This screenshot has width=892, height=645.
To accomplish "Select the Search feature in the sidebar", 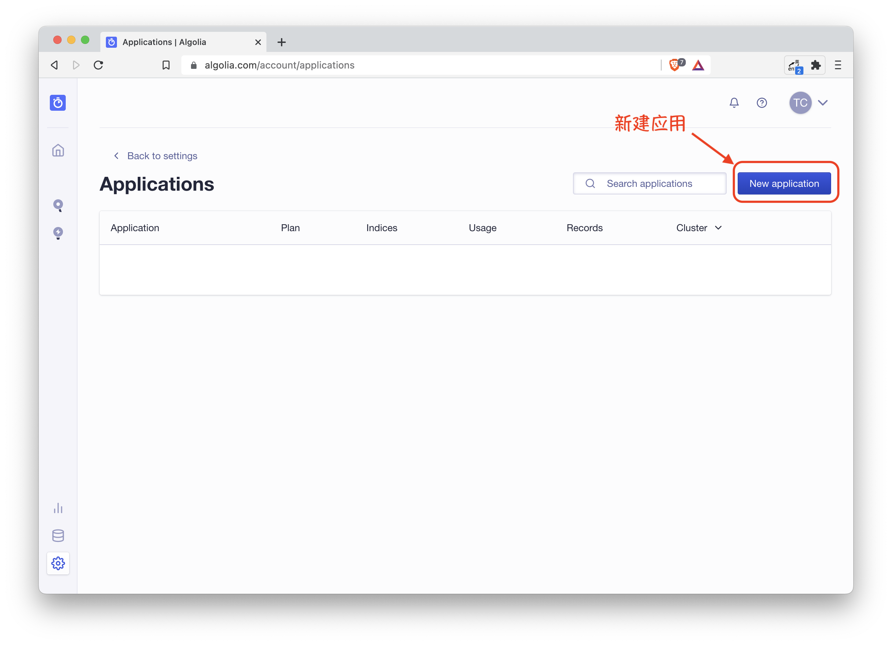I will [58, 205].
